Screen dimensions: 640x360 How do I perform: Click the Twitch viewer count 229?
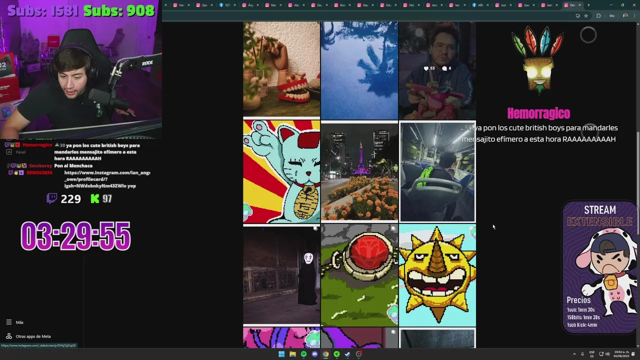(64, 199)
